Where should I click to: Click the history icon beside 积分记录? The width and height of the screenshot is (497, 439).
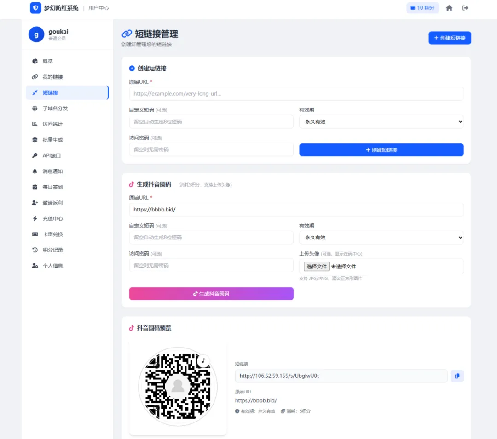[x=35, y=250]
